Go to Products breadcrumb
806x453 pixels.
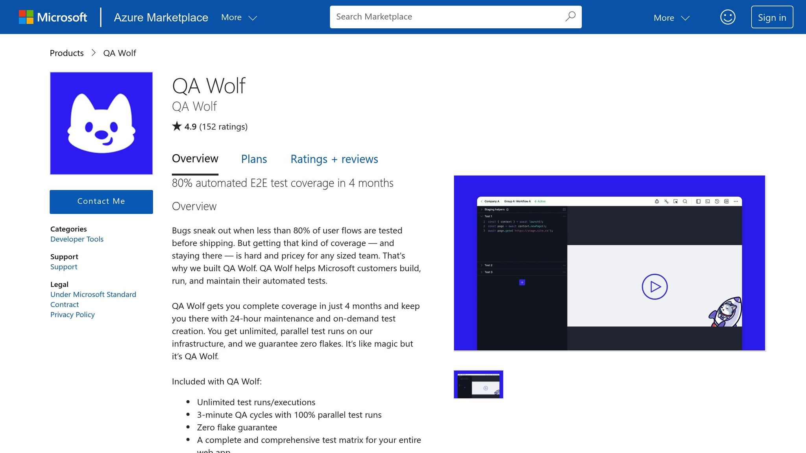pos(67,53)
